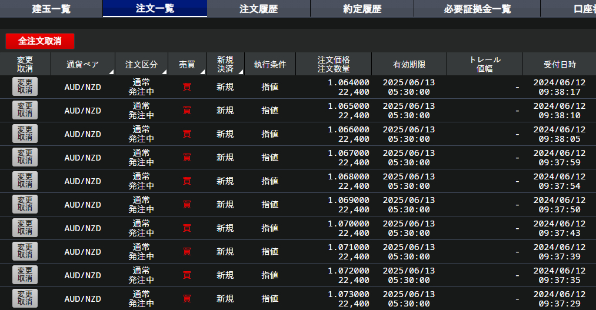596x310 pixels.
Task: Open the 売買 column filter arrow
Action: click(202, 72)
